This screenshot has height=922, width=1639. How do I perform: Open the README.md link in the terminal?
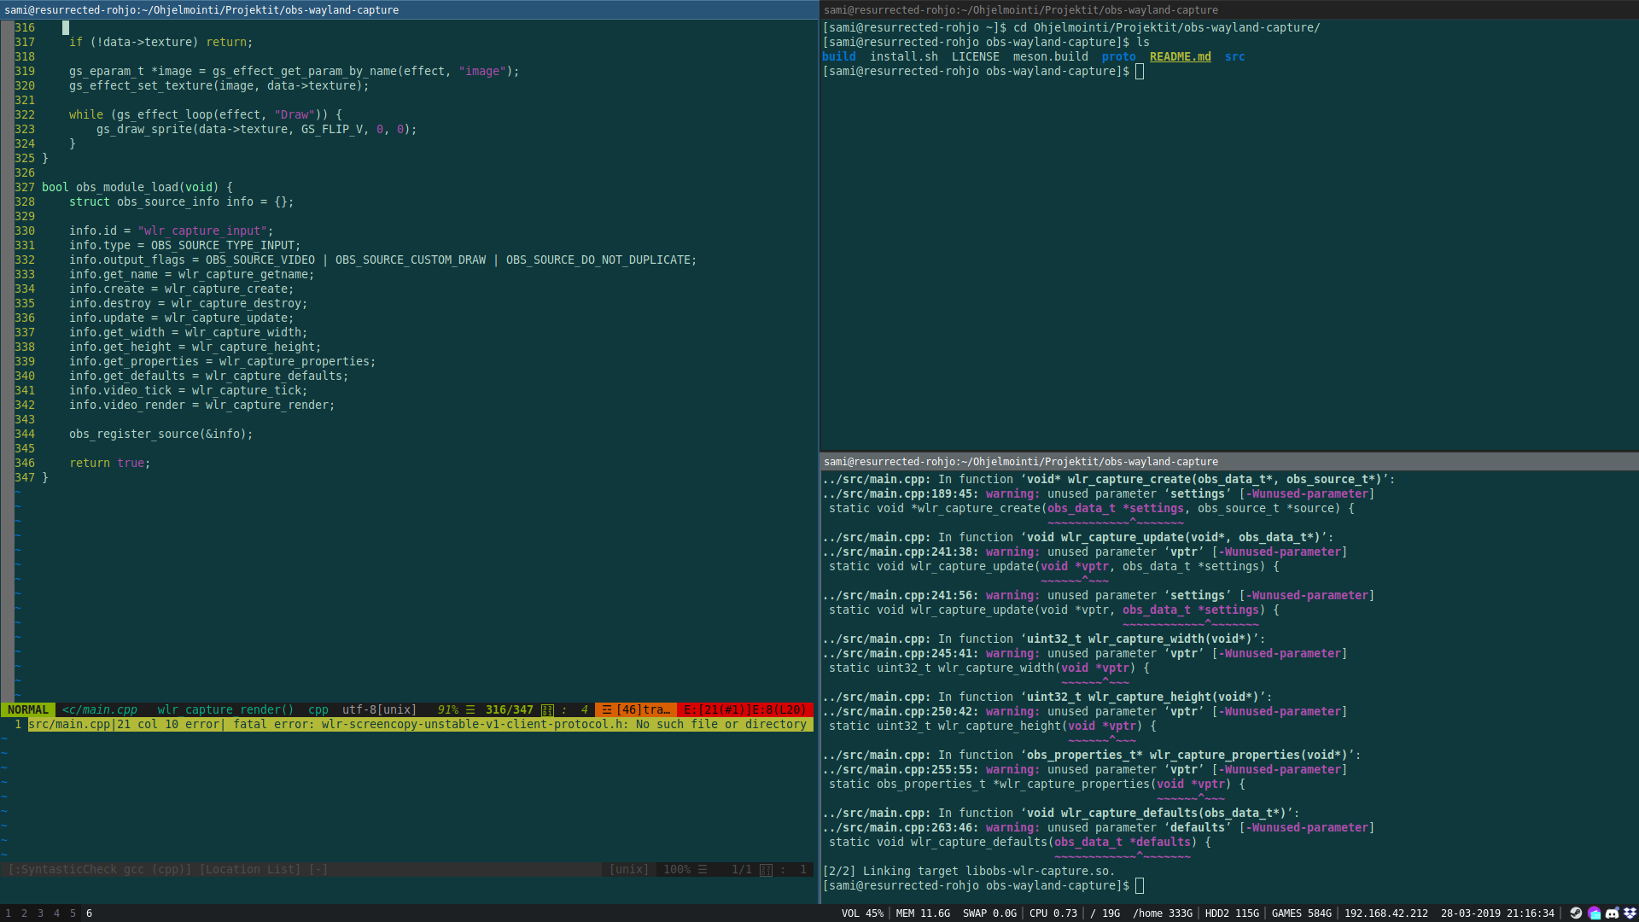pyautogui.click(x=1181, y=56)
